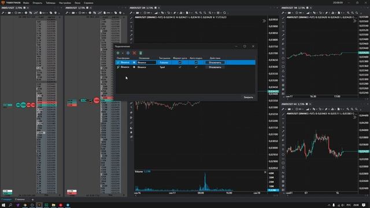Click Отключить button in the Spot row

coord(215,67)
